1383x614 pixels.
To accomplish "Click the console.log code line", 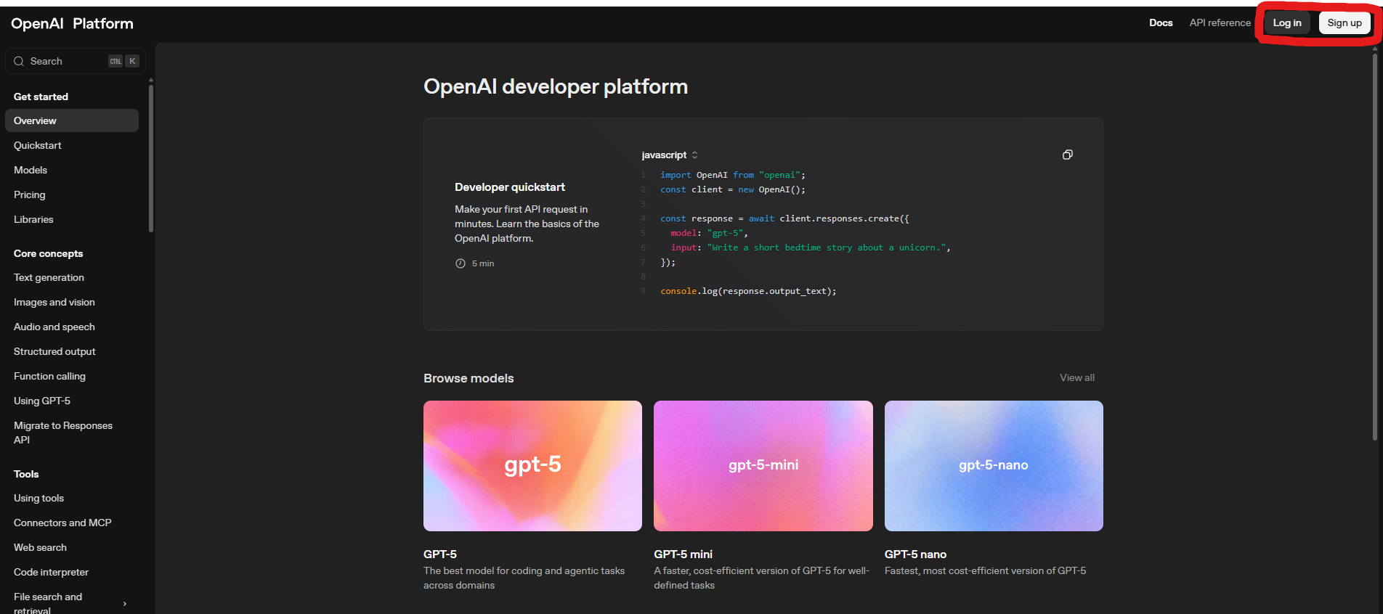I will pos(748,291).
